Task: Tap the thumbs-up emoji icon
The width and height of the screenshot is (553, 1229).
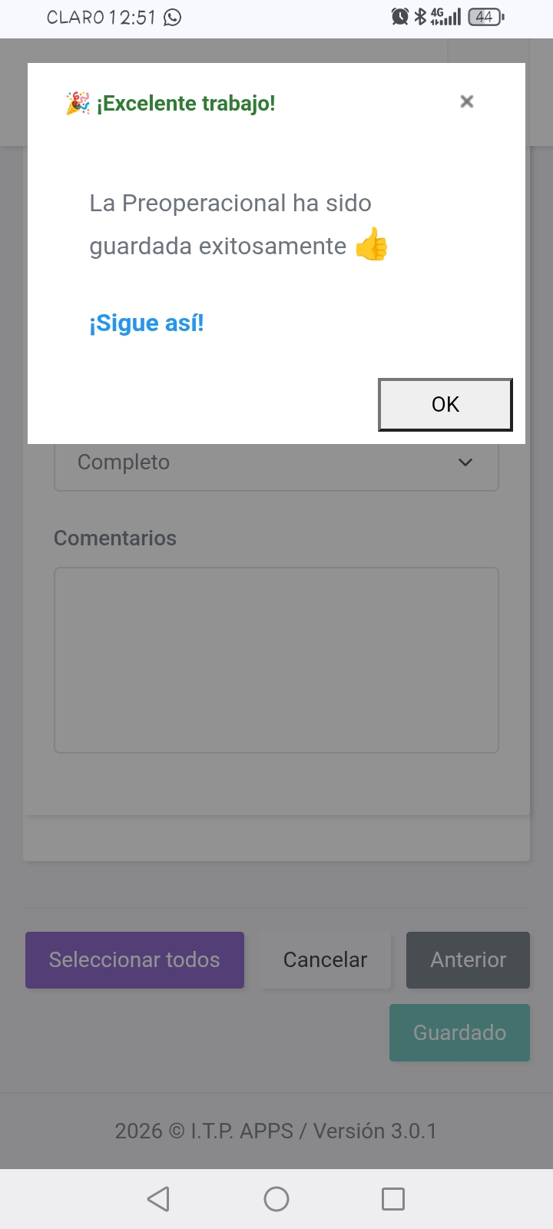Action: pos(372,244)
